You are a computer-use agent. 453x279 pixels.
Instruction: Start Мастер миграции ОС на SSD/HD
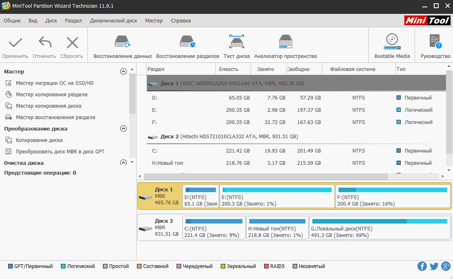point(55,83)
